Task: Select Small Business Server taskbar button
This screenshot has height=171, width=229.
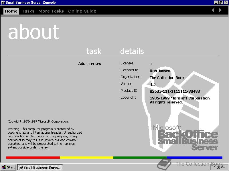Action: pyautogui.click(x=40, y=167)
